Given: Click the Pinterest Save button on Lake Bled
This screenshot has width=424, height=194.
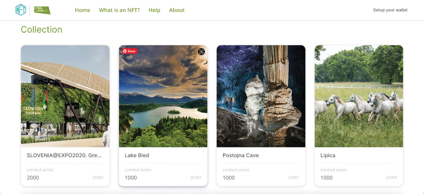Looking at the screenshot, I should [x=130, y=51].
